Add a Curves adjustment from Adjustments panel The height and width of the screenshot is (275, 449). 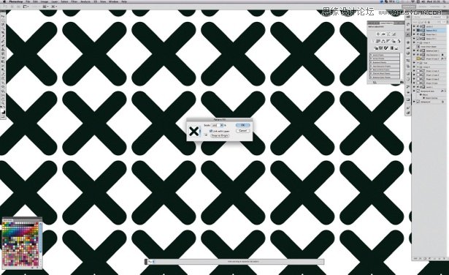pos(388,34)
